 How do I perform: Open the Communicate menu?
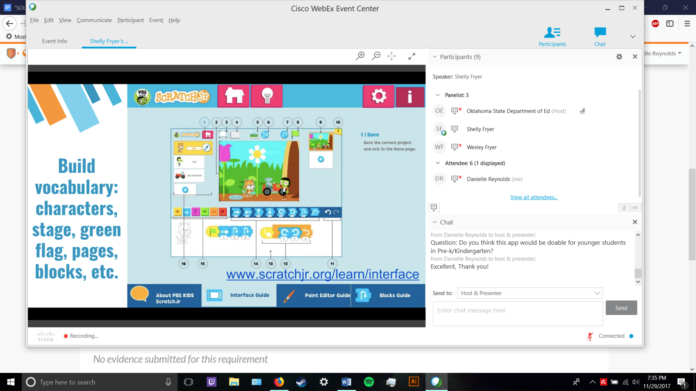(x=94, y=20)
